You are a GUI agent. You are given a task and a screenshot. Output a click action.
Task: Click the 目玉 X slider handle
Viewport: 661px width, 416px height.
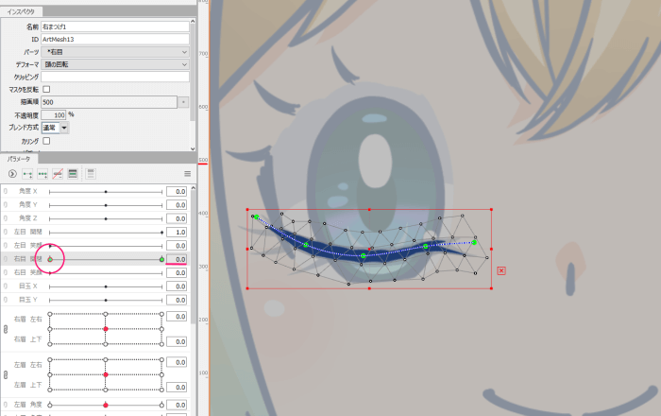106,286
